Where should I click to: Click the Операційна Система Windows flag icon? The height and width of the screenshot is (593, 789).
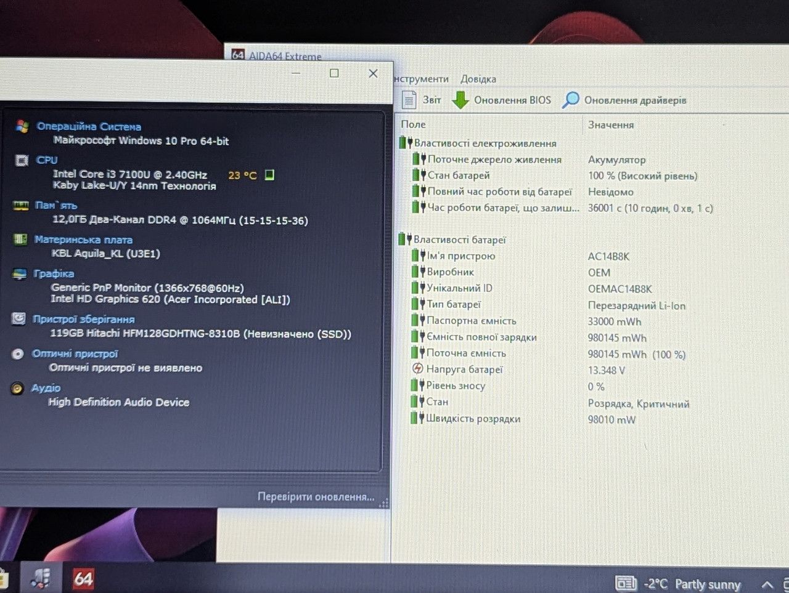(22, 126)
